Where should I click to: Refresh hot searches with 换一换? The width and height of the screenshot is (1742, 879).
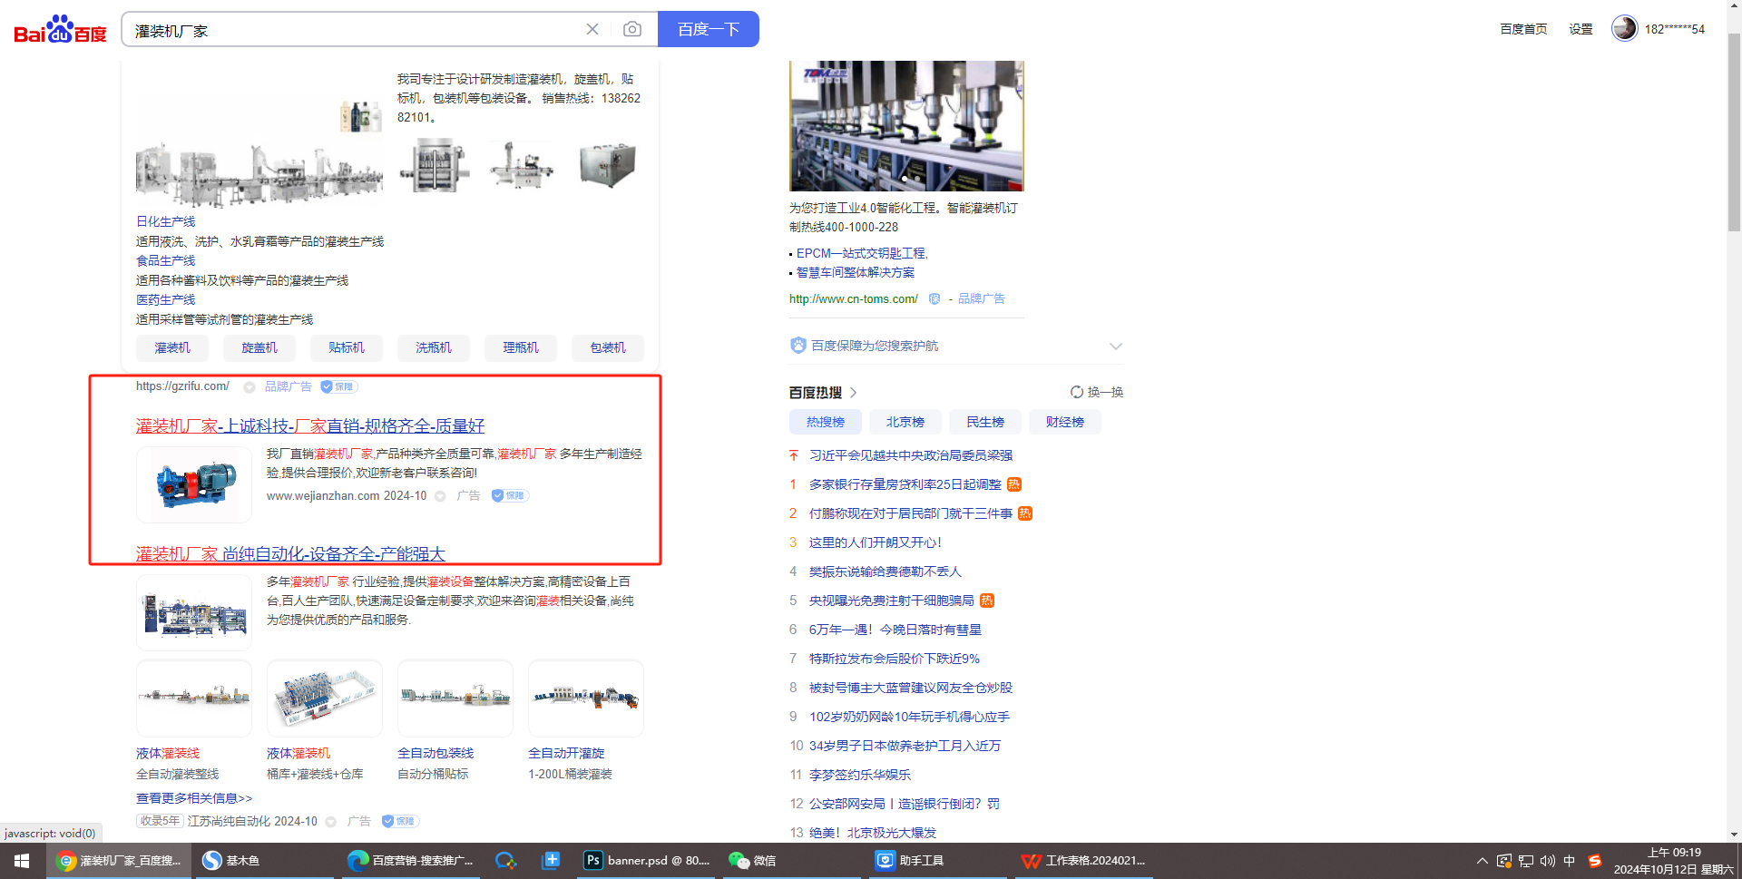pyautogui.click(x=1097, y=392)
